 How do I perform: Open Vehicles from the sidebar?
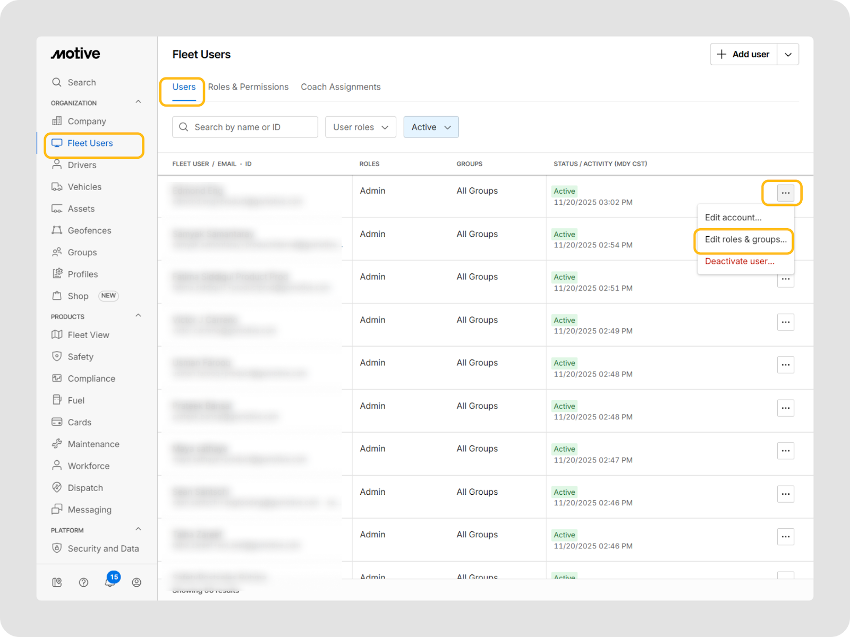click(84, 187)
